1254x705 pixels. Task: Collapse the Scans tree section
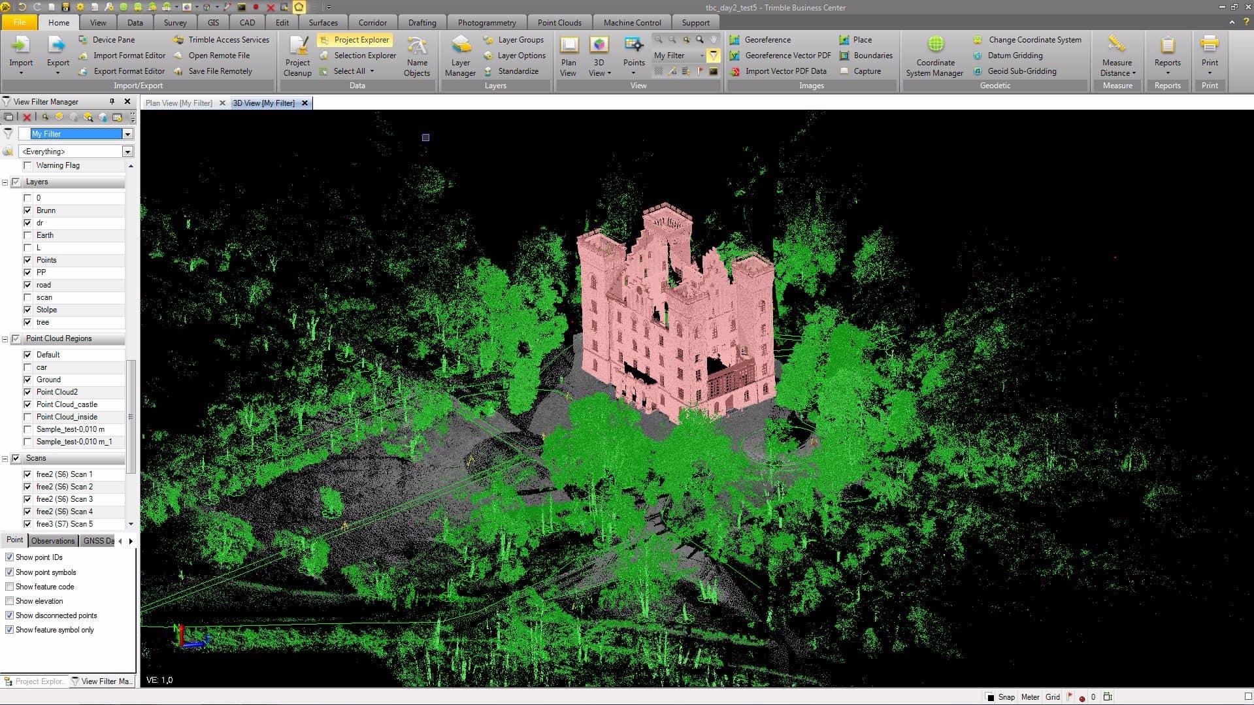coord(5,459)
